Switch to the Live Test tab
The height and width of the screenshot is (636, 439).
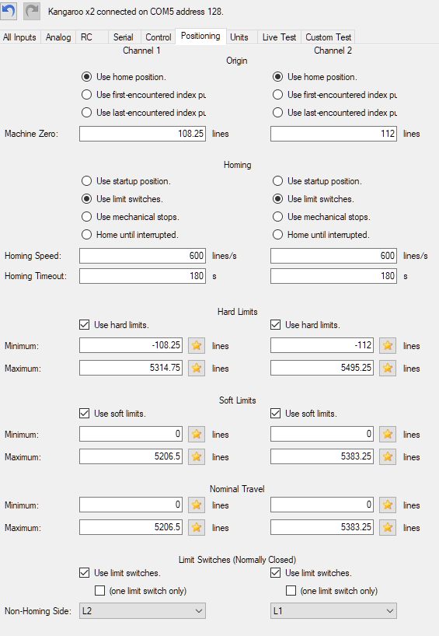pyautogui.click(x=279, y=37)
